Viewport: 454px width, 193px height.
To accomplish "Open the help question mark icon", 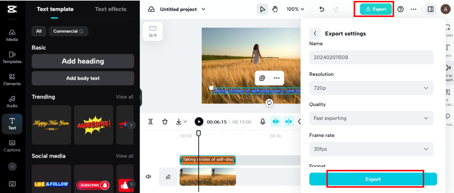I will (x=400, y=9).
